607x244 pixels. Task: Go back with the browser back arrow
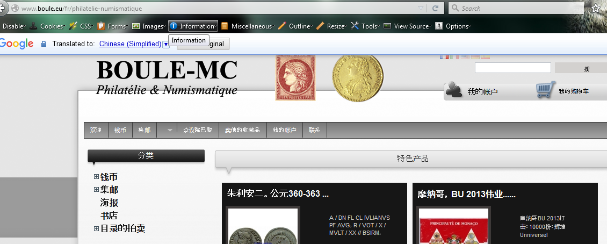(x=3, y=8)
